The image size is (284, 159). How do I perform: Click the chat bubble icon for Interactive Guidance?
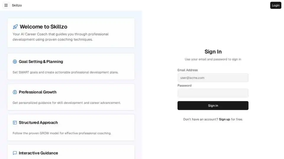[15, 153]
